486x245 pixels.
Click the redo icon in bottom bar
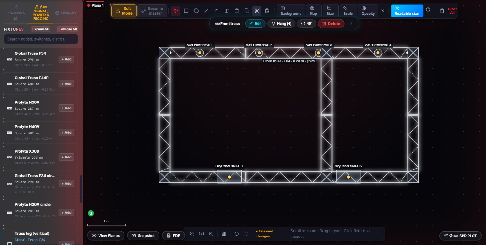(246, 234)
